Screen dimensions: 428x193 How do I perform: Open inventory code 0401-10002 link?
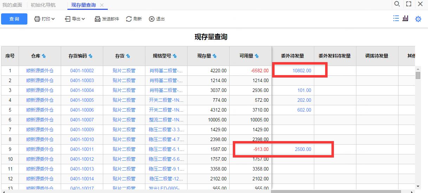pyautogui.click(x=82, y=71)
